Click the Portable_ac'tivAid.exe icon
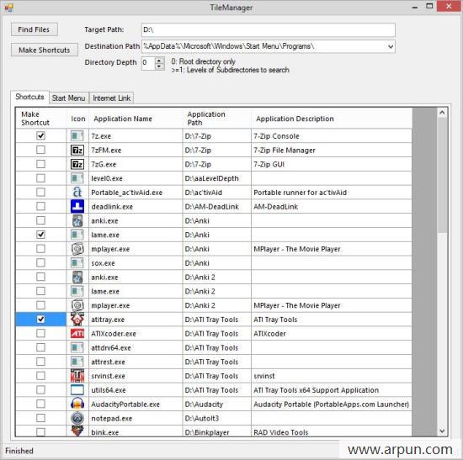This screenshot has width=463, height=460. click(x=77, y=193)
